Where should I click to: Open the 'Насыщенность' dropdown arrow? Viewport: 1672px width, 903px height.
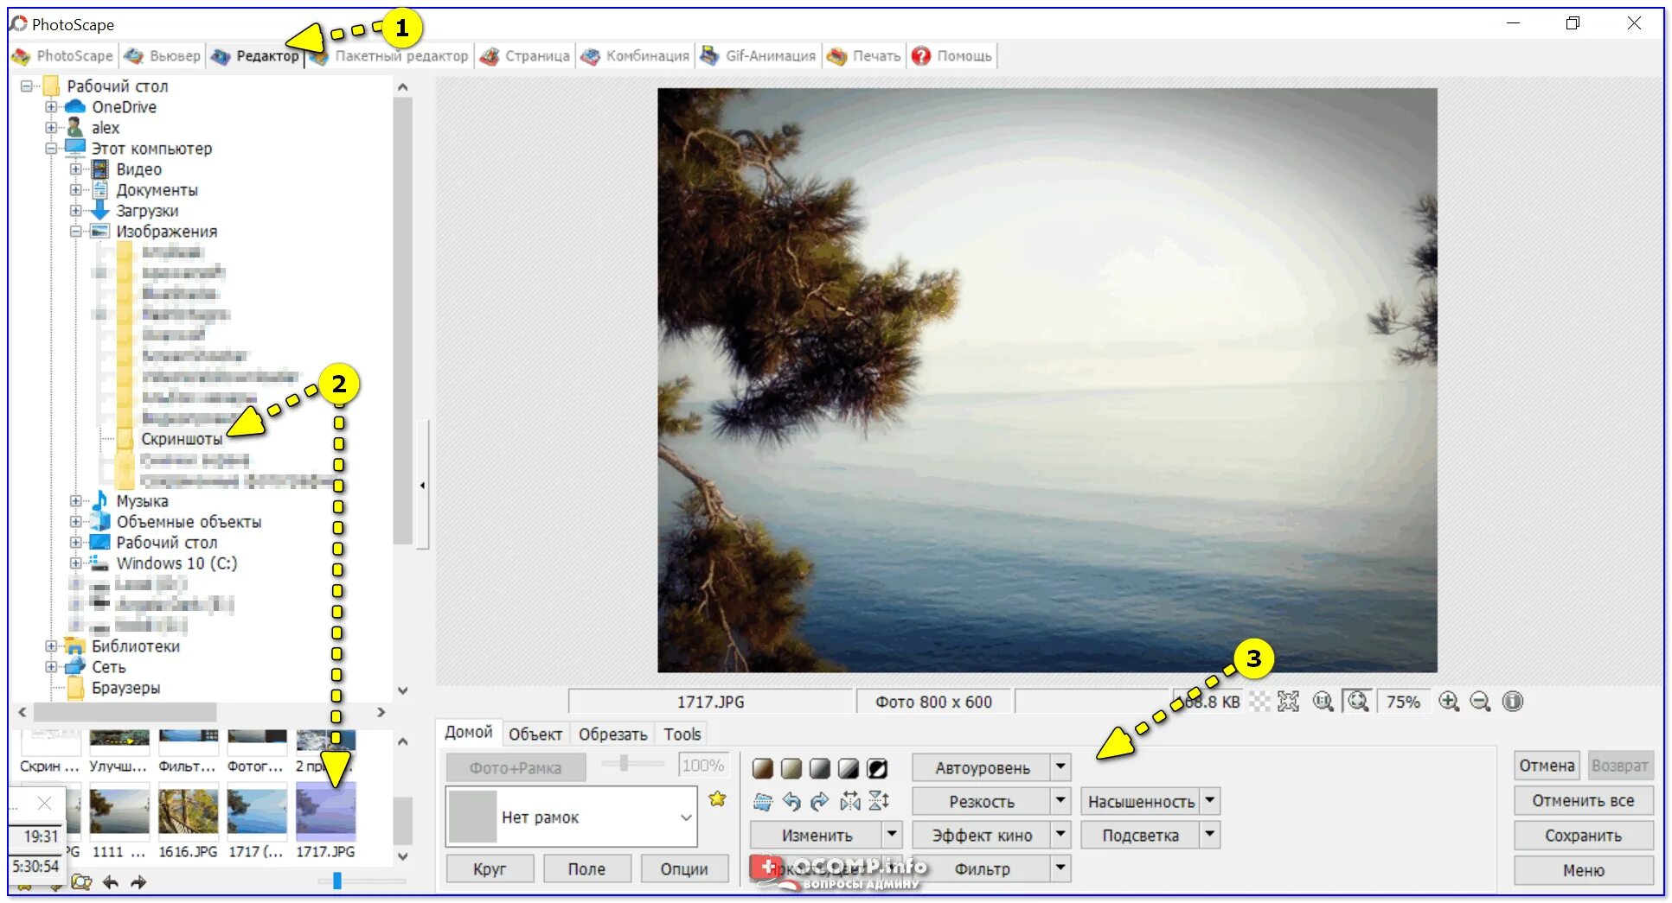point(1210,801)
